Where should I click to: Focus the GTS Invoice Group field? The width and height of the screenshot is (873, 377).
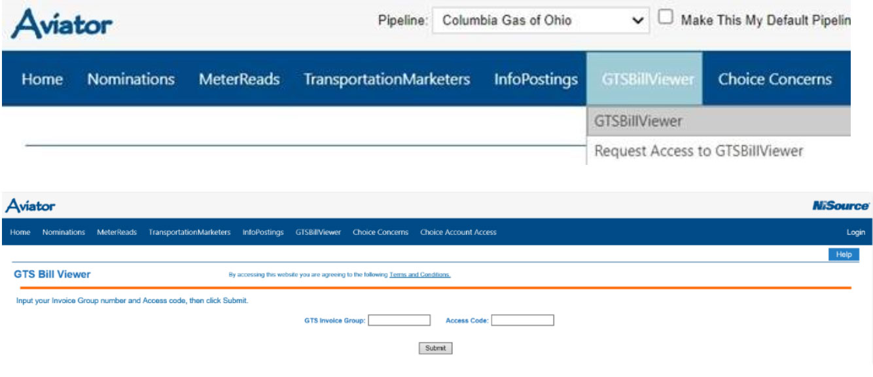pyautogui.click(x=399, y=320)
